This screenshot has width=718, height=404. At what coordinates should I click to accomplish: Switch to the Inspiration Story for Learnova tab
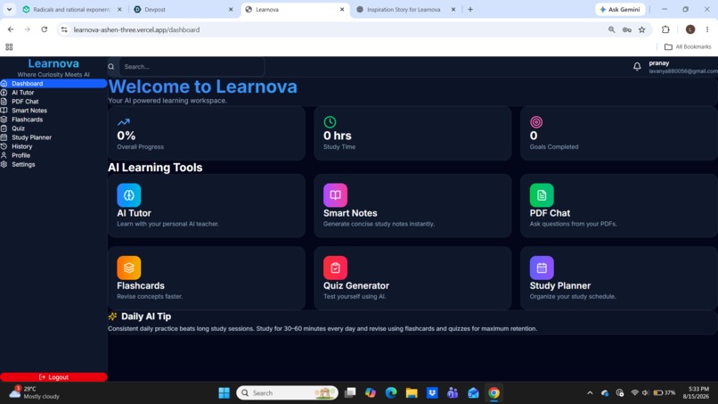tap(405, 9)
